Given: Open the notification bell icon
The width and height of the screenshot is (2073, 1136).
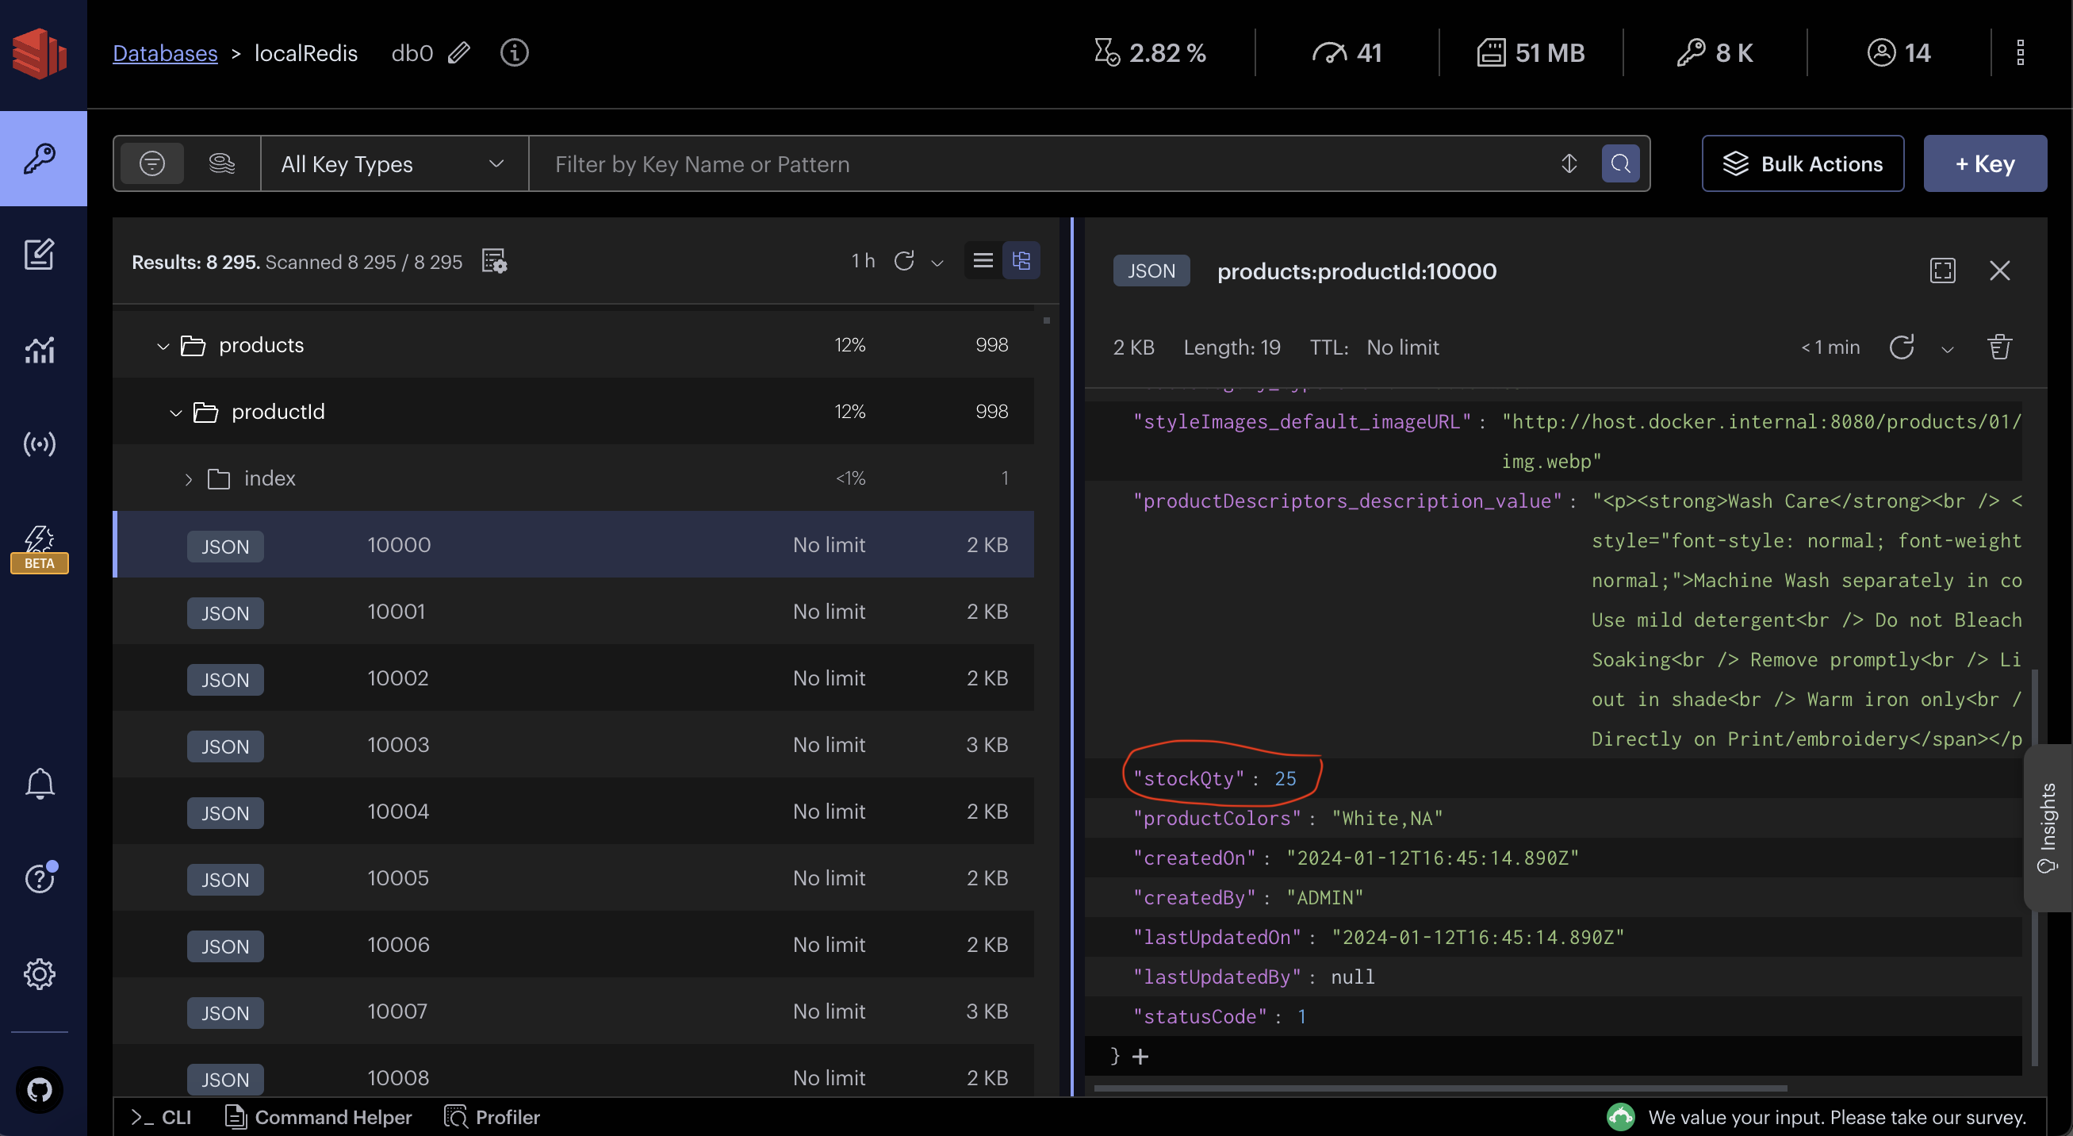Looking at the screenshot, I should 40,782.
